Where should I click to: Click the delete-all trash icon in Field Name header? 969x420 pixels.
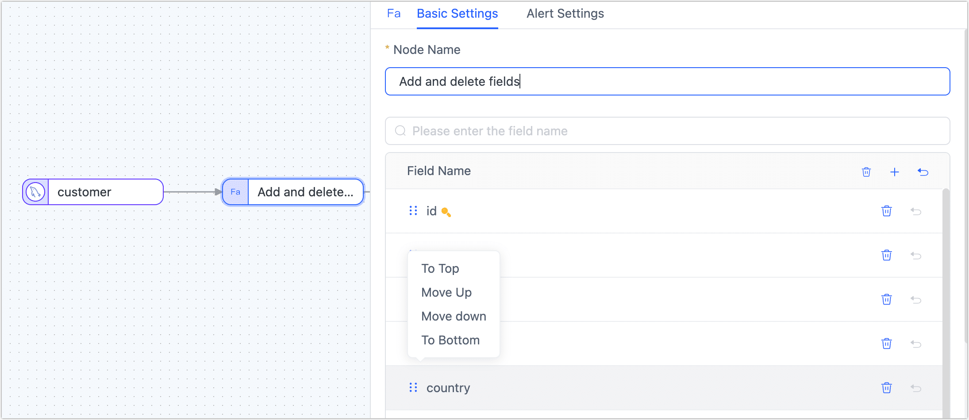coord(866,172)
